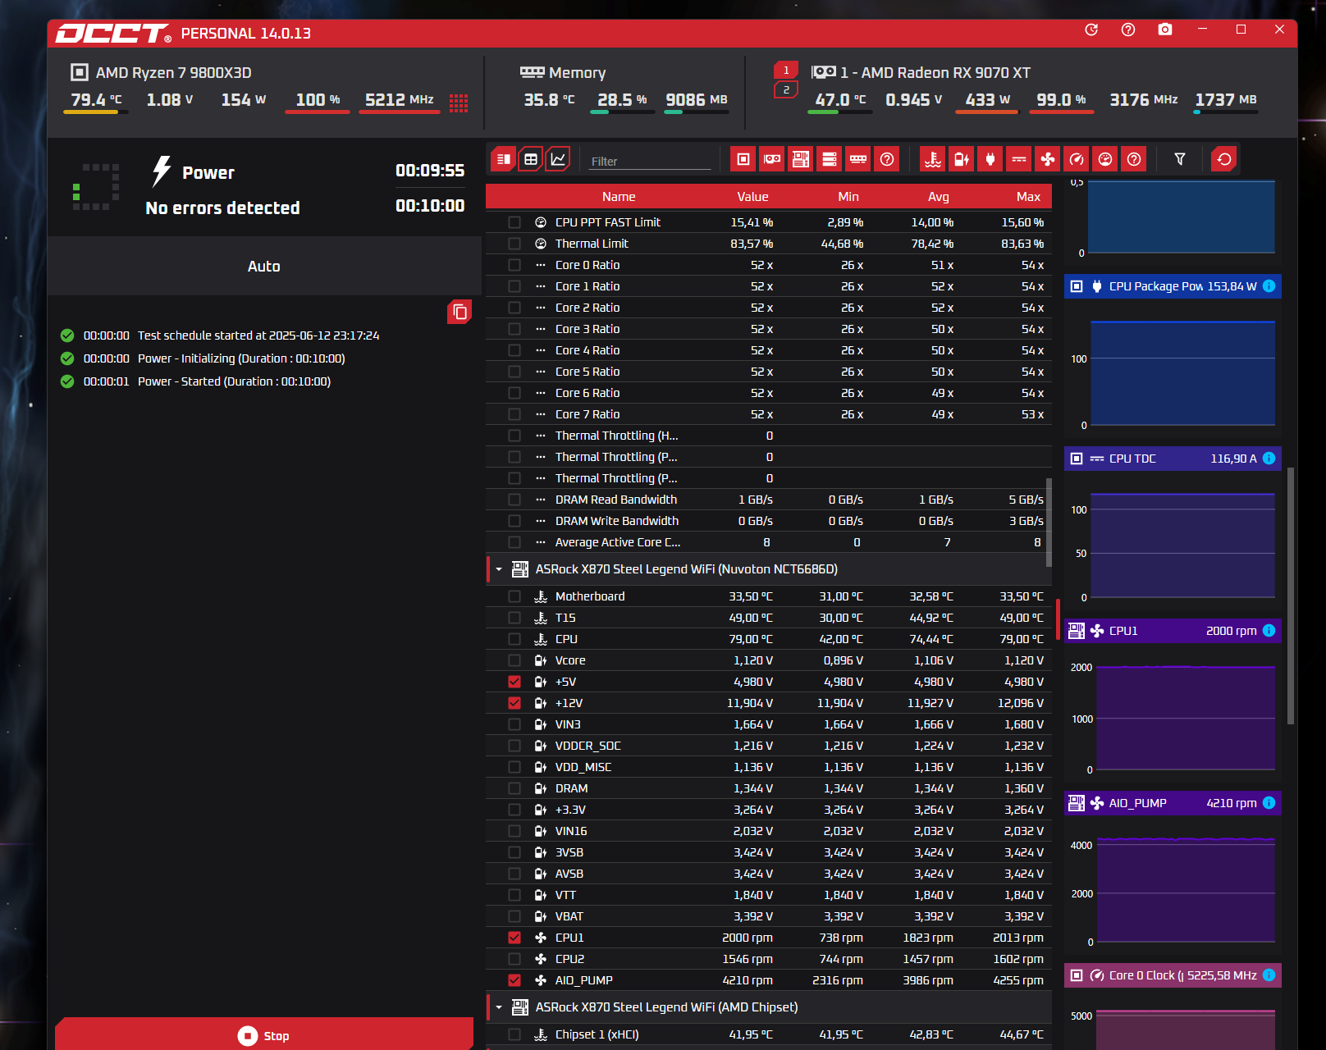Uncheck the AIO_PUMP checkbox
This screenshot has height=1050, width=1326.
coord(514,980)
